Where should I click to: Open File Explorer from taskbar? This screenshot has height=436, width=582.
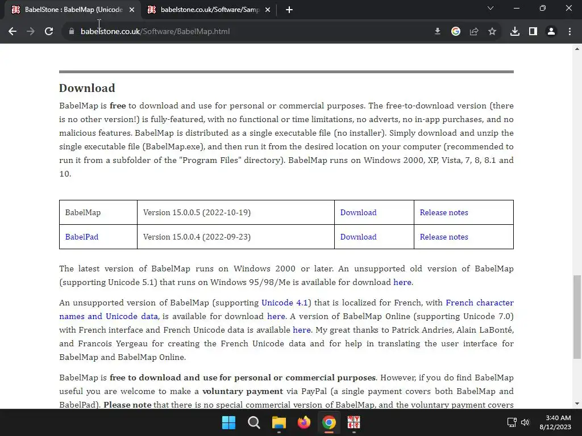[278, 422]
